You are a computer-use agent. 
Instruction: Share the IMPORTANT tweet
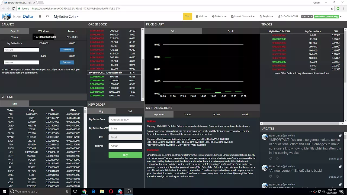point(278,159)
